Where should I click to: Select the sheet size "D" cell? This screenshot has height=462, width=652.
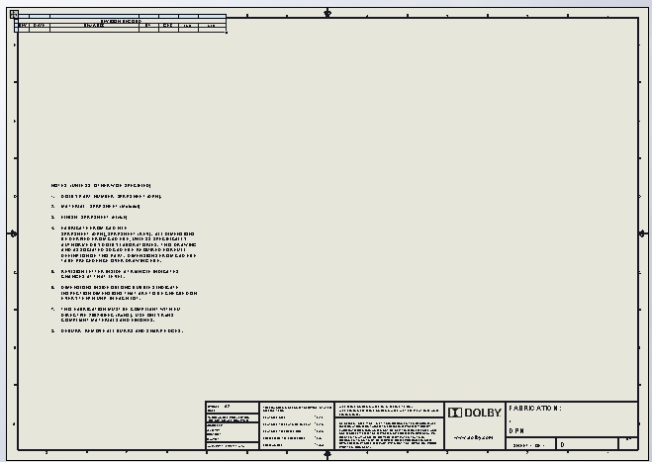587,444
